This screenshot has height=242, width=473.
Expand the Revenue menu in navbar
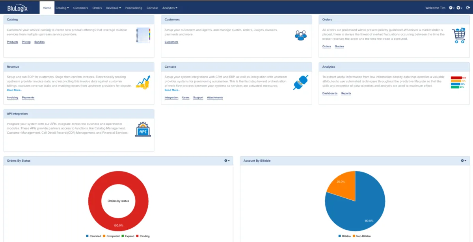pos(114,8)
